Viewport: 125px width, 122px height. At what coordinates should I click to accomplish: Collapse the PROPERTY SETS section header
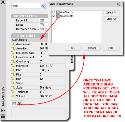coord(30,36)
